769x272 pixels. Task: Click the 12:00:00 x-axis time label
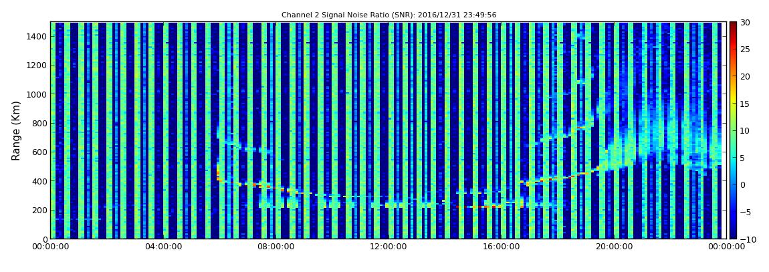[388, 247]
